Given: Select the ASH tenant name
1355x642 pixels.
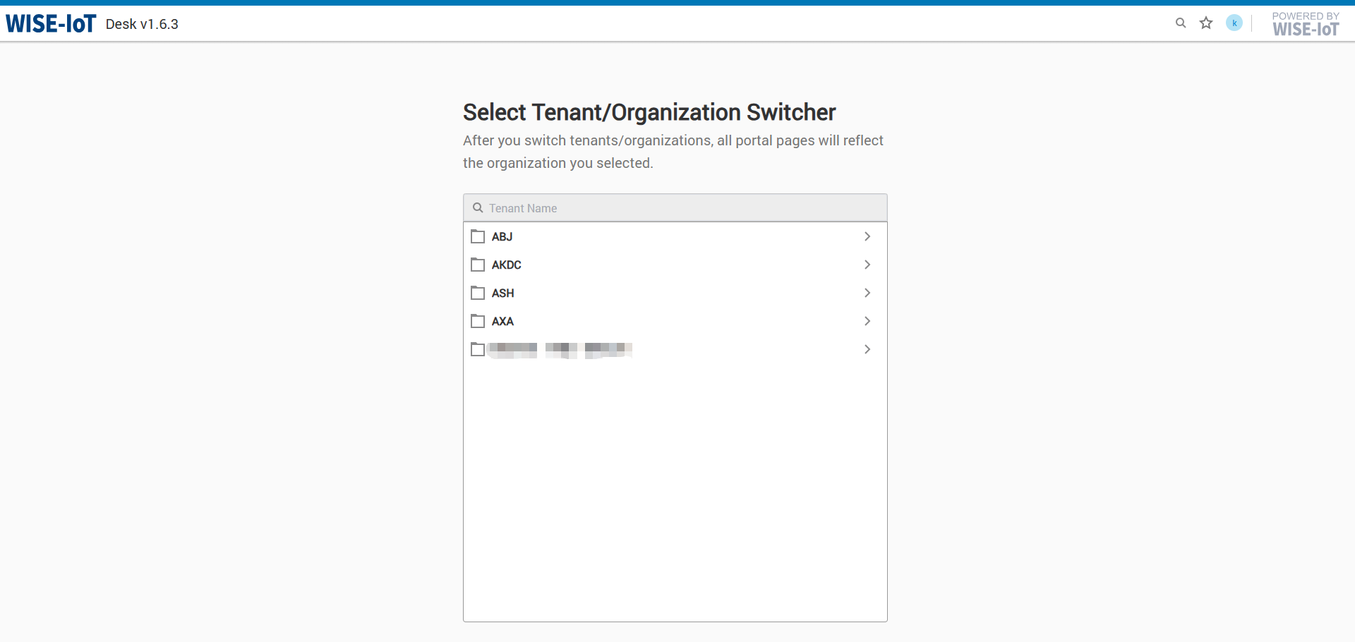Looking at the screenshot, I should click(x=503, y=293).
